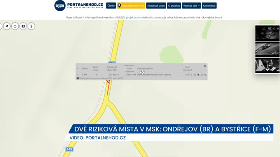Click the 449 road label at bottom

pyautogui.click(x=69, y=149)
